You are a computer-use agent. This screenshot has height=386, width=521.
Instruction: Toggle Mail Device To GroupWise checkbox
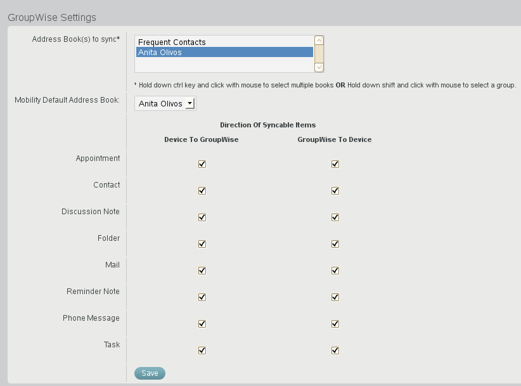pyautogui.click(x=202, y=271)
